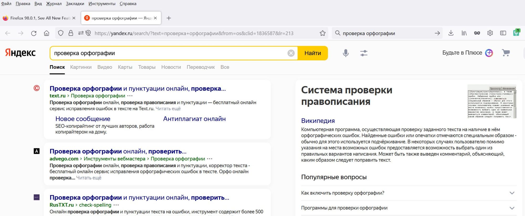Open more options dots for text.ru result

pos(130,96)
